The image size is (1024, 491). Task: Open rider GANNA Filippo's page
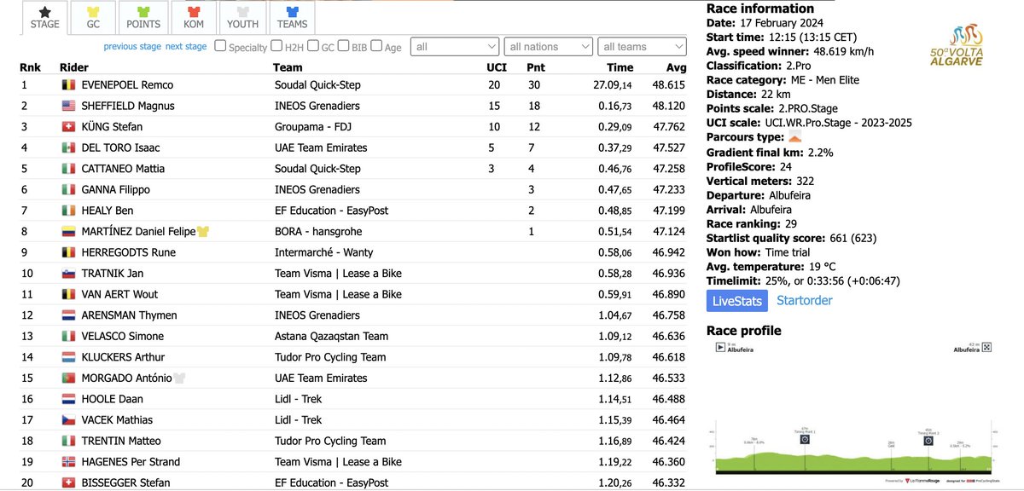click(116, 190)
